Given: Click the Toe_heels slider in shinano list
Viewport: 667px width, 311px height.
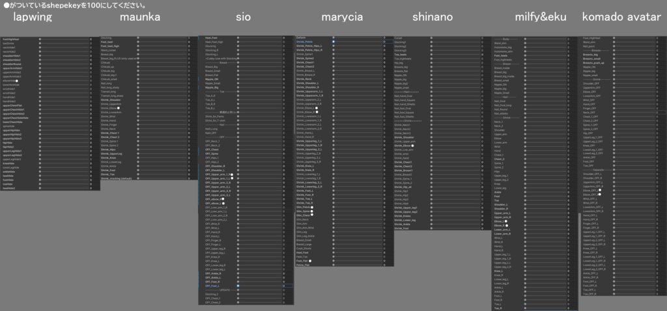Looking at the screenshot, I should point(455,55).
